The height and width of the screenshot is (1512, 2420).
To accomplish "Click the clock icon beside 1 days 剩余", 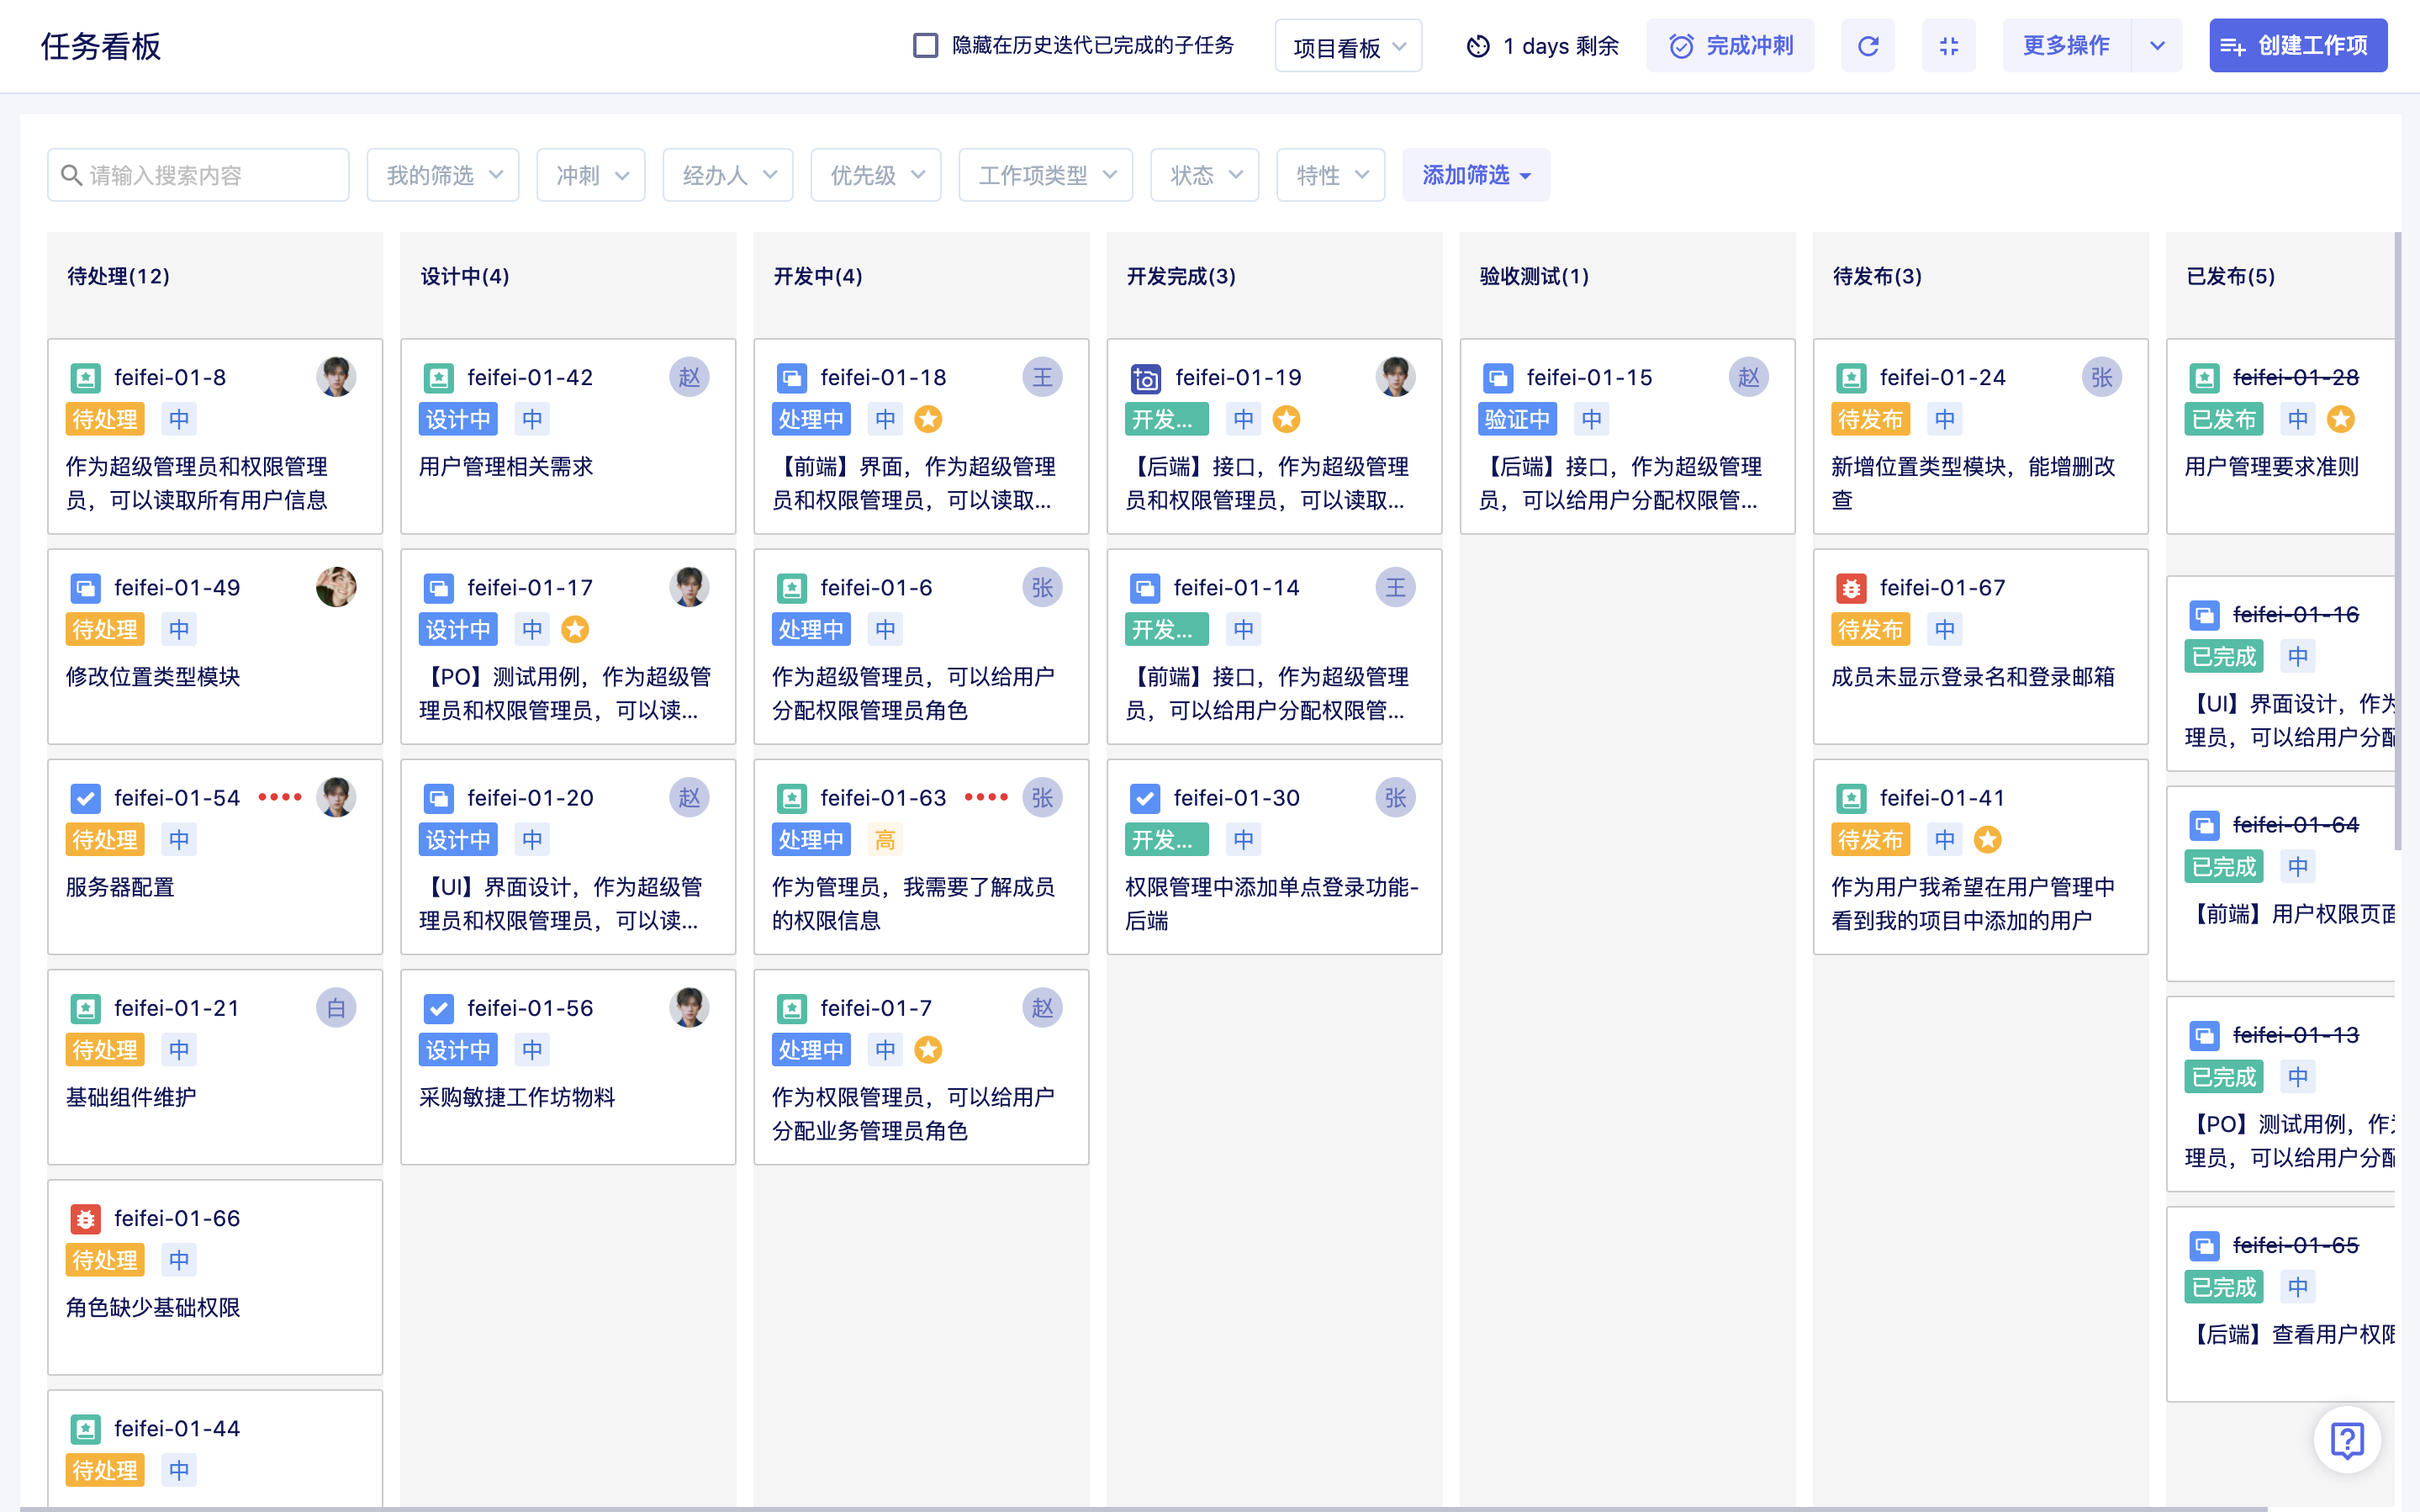I will point(1477,46).
